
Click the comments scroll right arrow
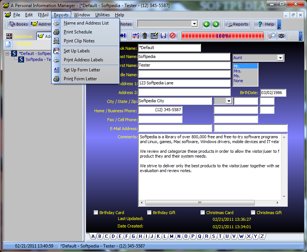(x=277, y=203)
